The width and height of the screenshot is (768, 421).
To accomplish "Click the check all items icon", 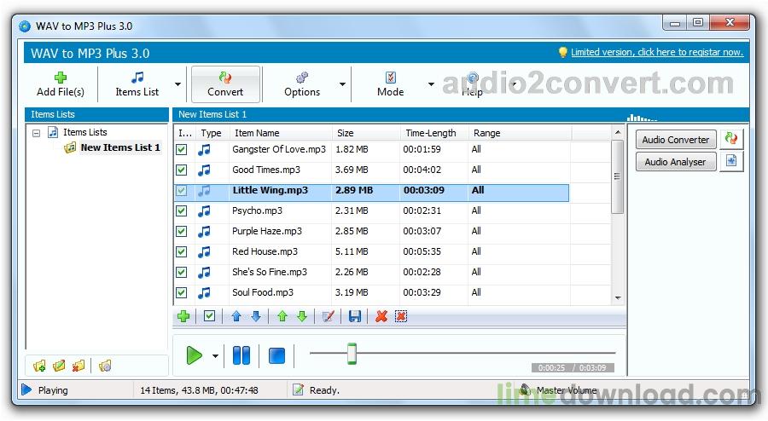I will [209, 316].
